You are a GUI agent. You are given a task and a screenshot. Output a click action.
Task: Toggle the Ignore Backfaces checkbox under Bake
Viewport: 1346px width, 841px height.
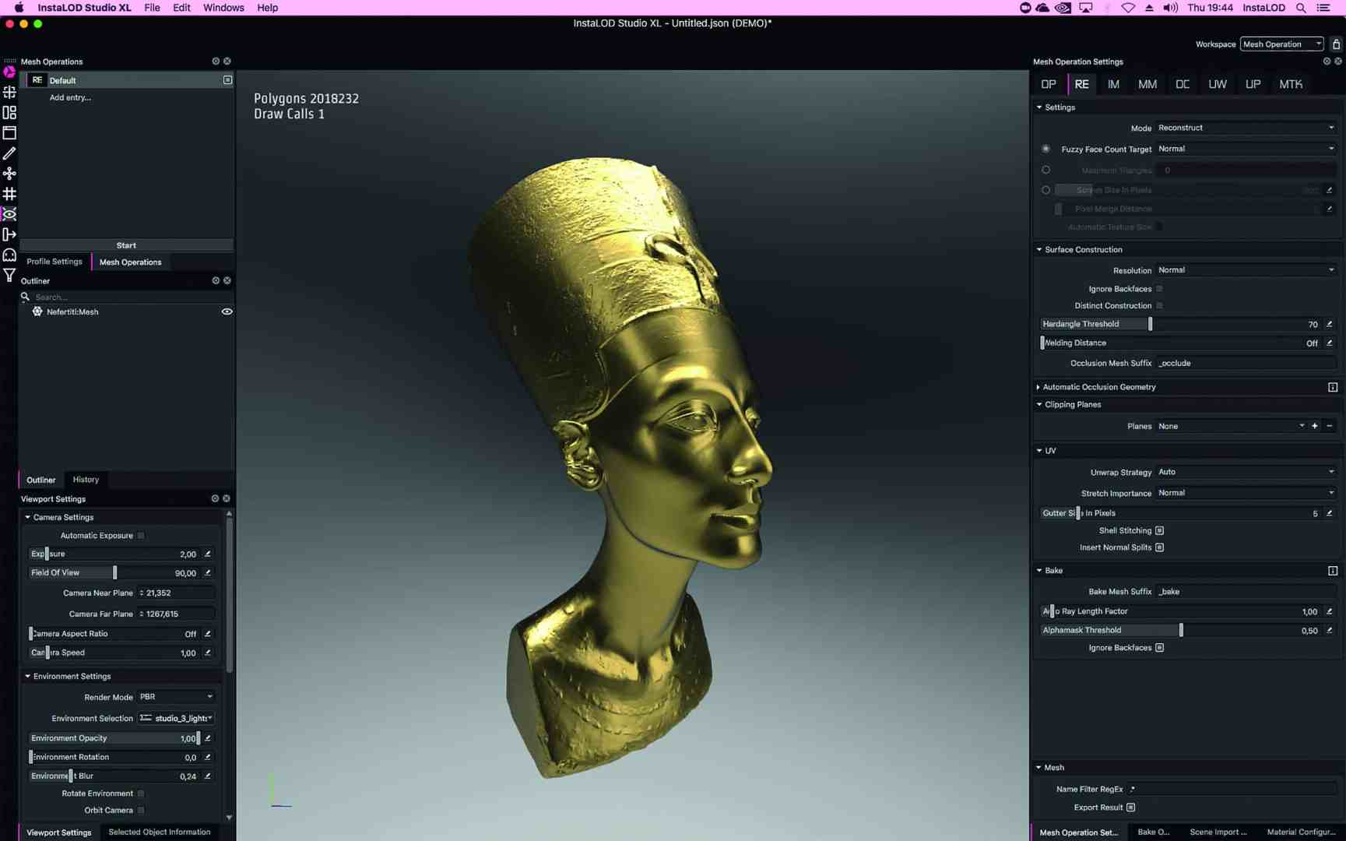[x=1159, y=647]
